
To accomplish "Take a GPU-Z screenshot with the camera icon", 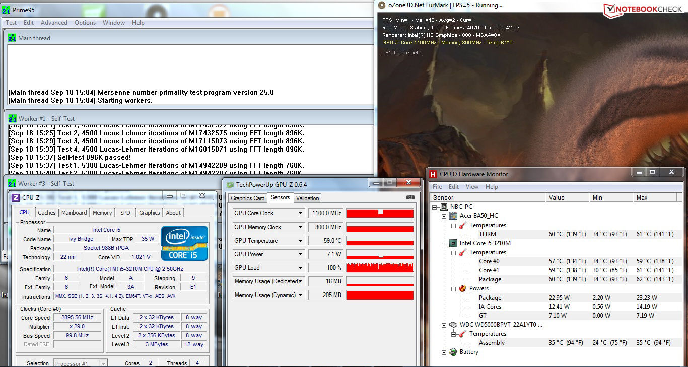I will [x=410, y=197].
